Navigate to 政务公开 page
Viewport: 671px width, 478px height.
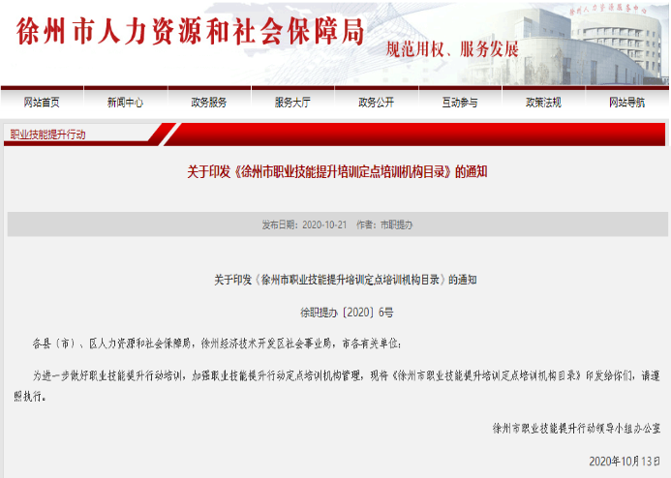376,102
